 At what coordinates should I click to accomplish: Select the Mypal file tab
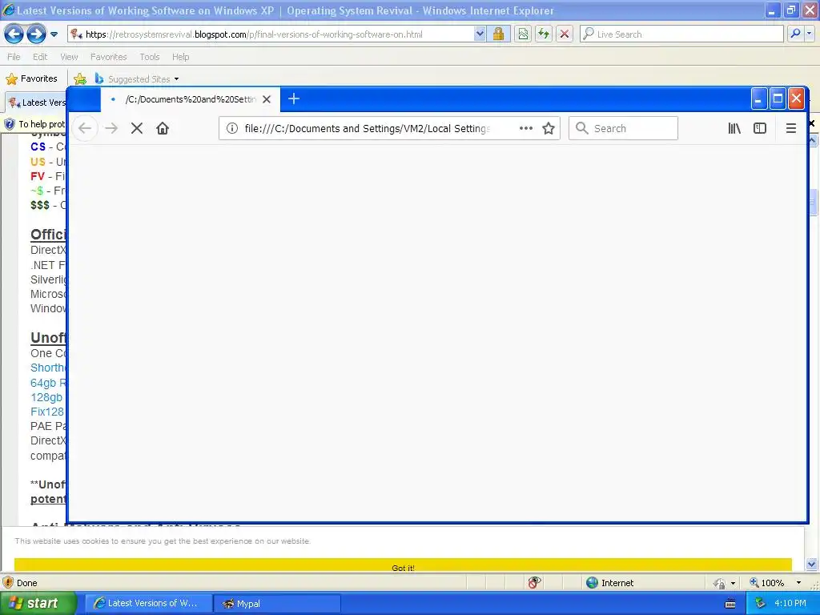[191, 99]
